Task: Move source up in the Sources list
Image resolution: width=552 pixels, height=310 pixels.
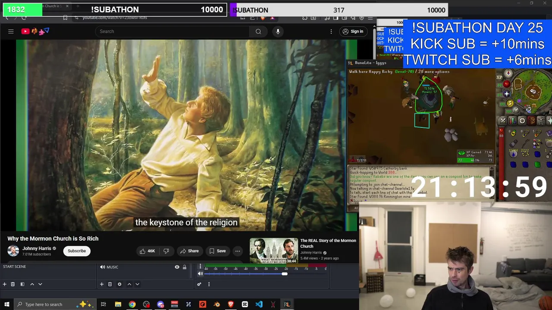Action: click(129, 284)
